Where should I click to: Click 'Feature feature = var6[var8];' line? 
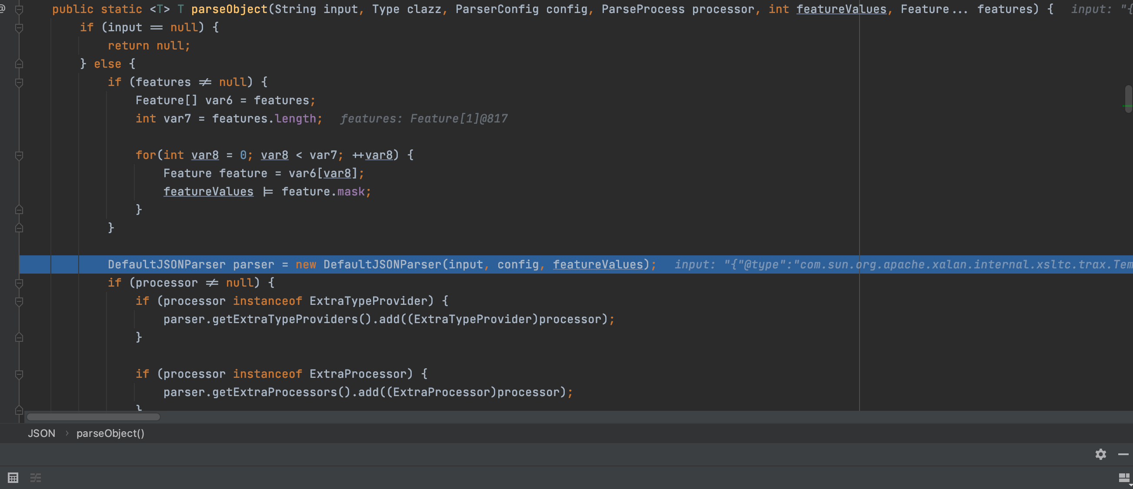tap(264, 174)
